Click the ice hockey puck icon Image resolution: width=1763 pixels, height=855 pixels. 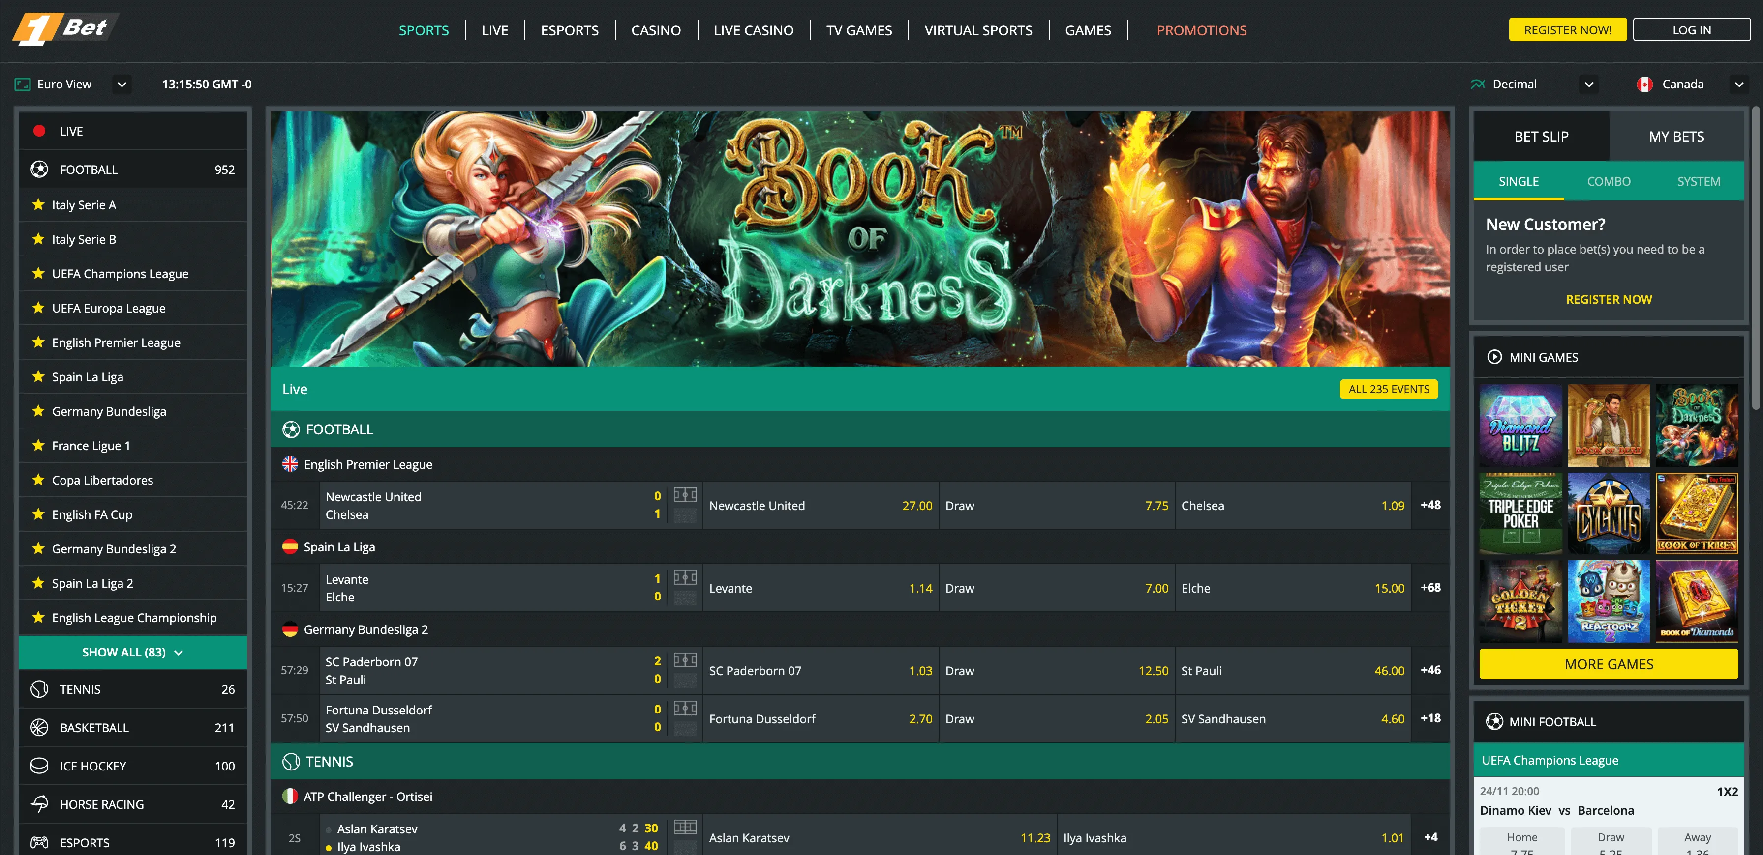[39, 766]
